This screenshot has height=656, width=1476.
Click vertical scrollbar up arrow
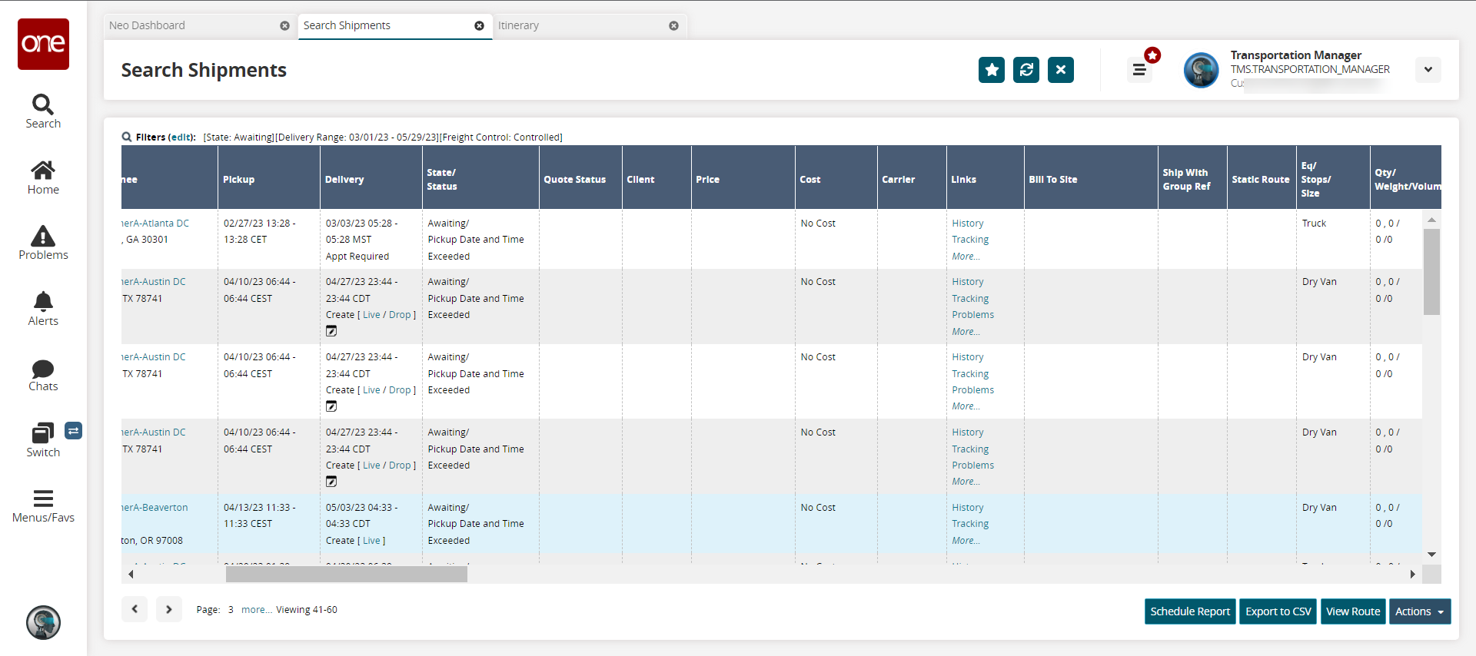tap(1431, 220)
